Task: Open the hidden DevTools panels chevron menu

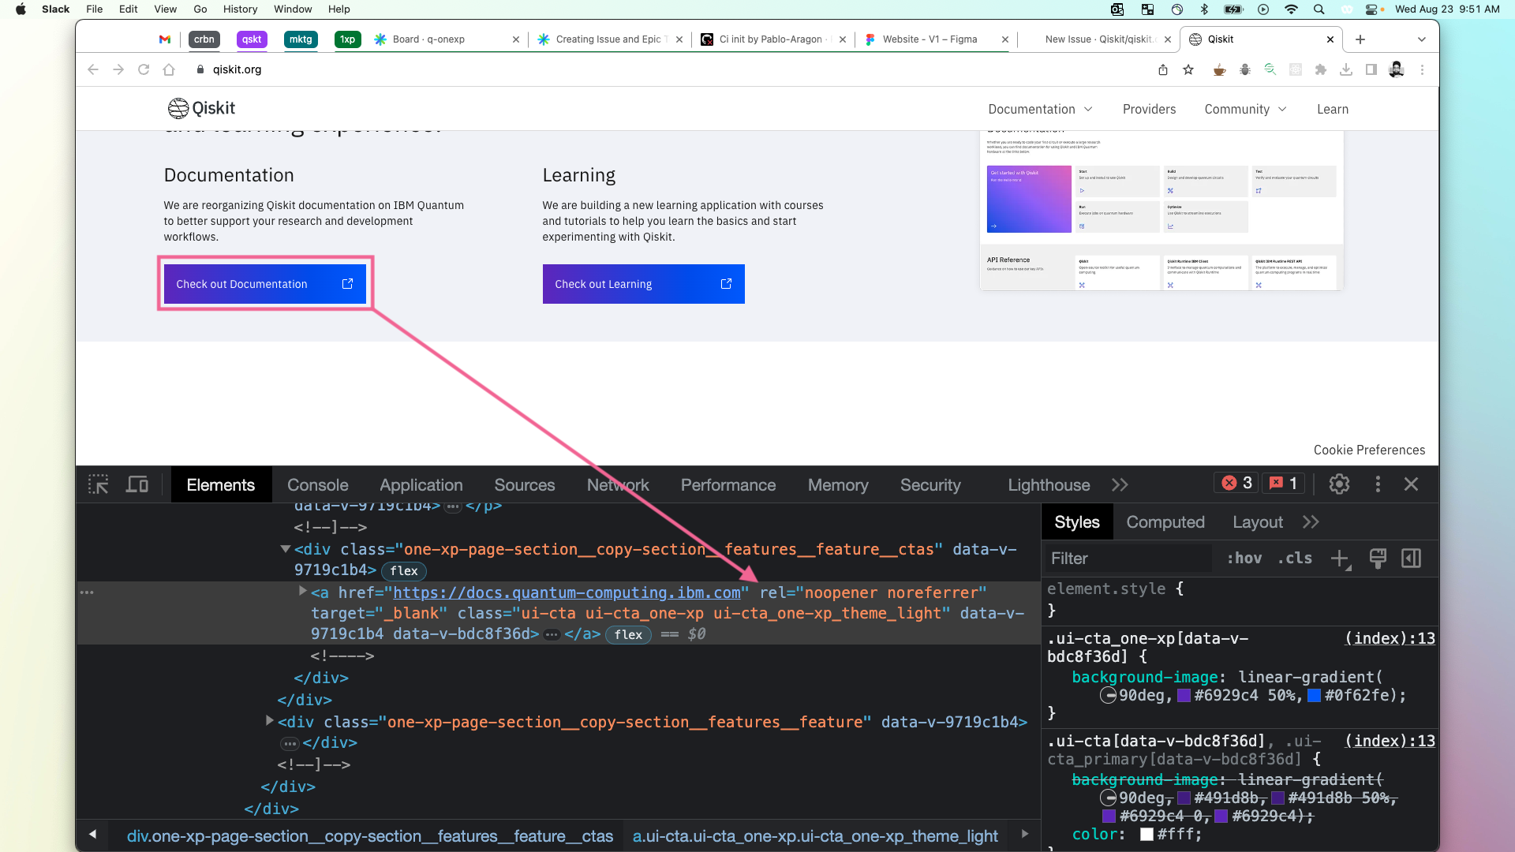Action: click(1120, 484)
